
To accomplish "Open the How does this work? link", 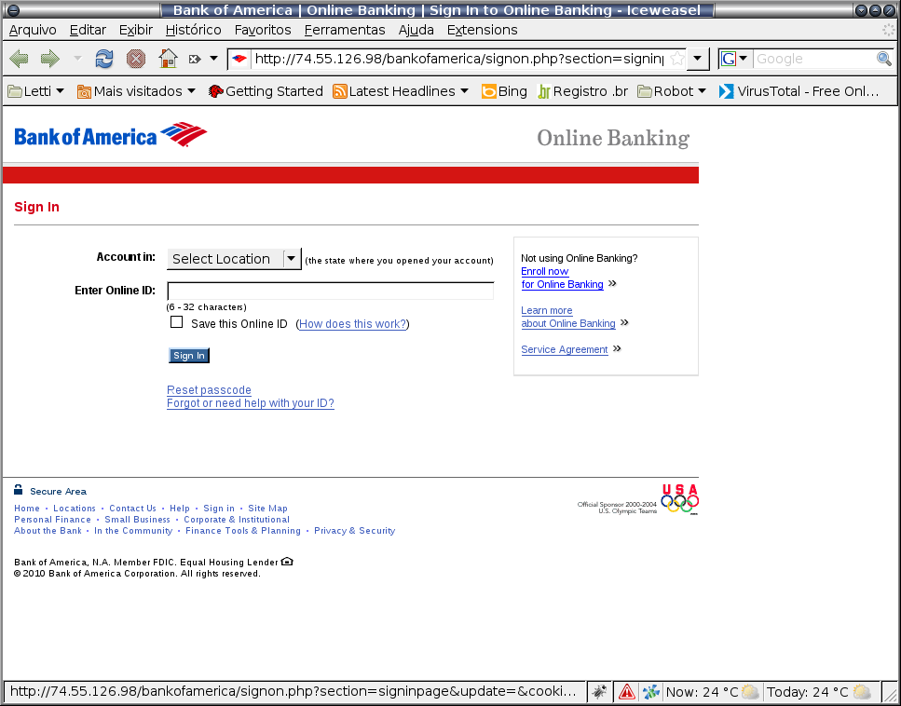I will pyautogui.click(x=353, y=324).
